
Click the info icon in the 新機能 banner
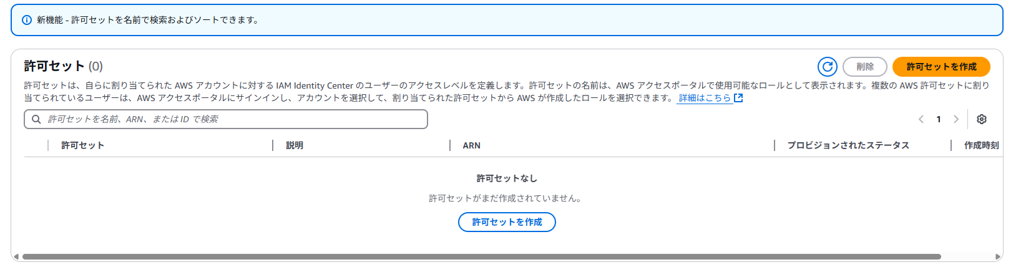click(x=27, y=20)
